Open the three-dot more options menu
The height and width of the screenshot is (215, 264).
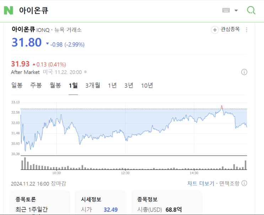[247, 30]
